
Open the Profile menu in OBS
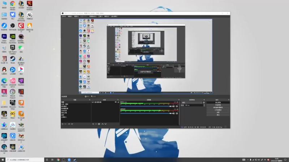84,16
